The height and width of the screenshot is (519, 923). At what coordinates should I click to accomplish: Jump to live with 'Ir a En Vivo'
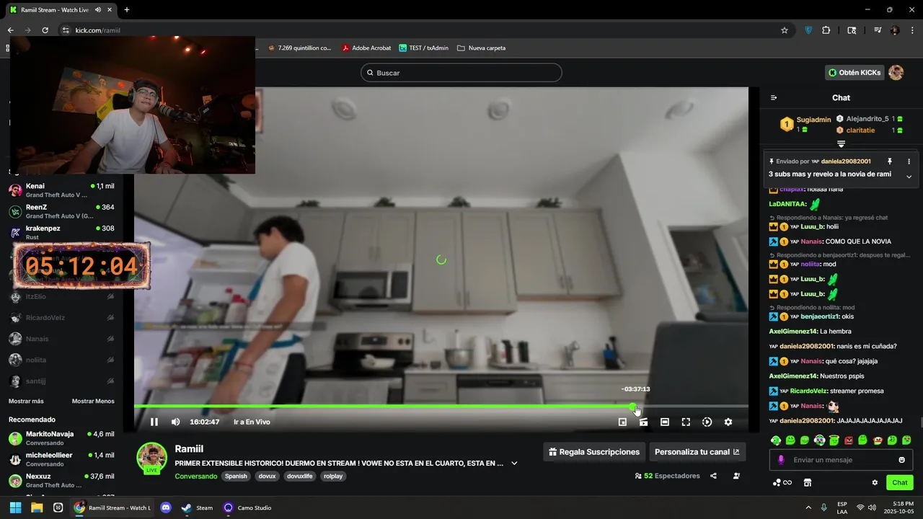[252, 422]
